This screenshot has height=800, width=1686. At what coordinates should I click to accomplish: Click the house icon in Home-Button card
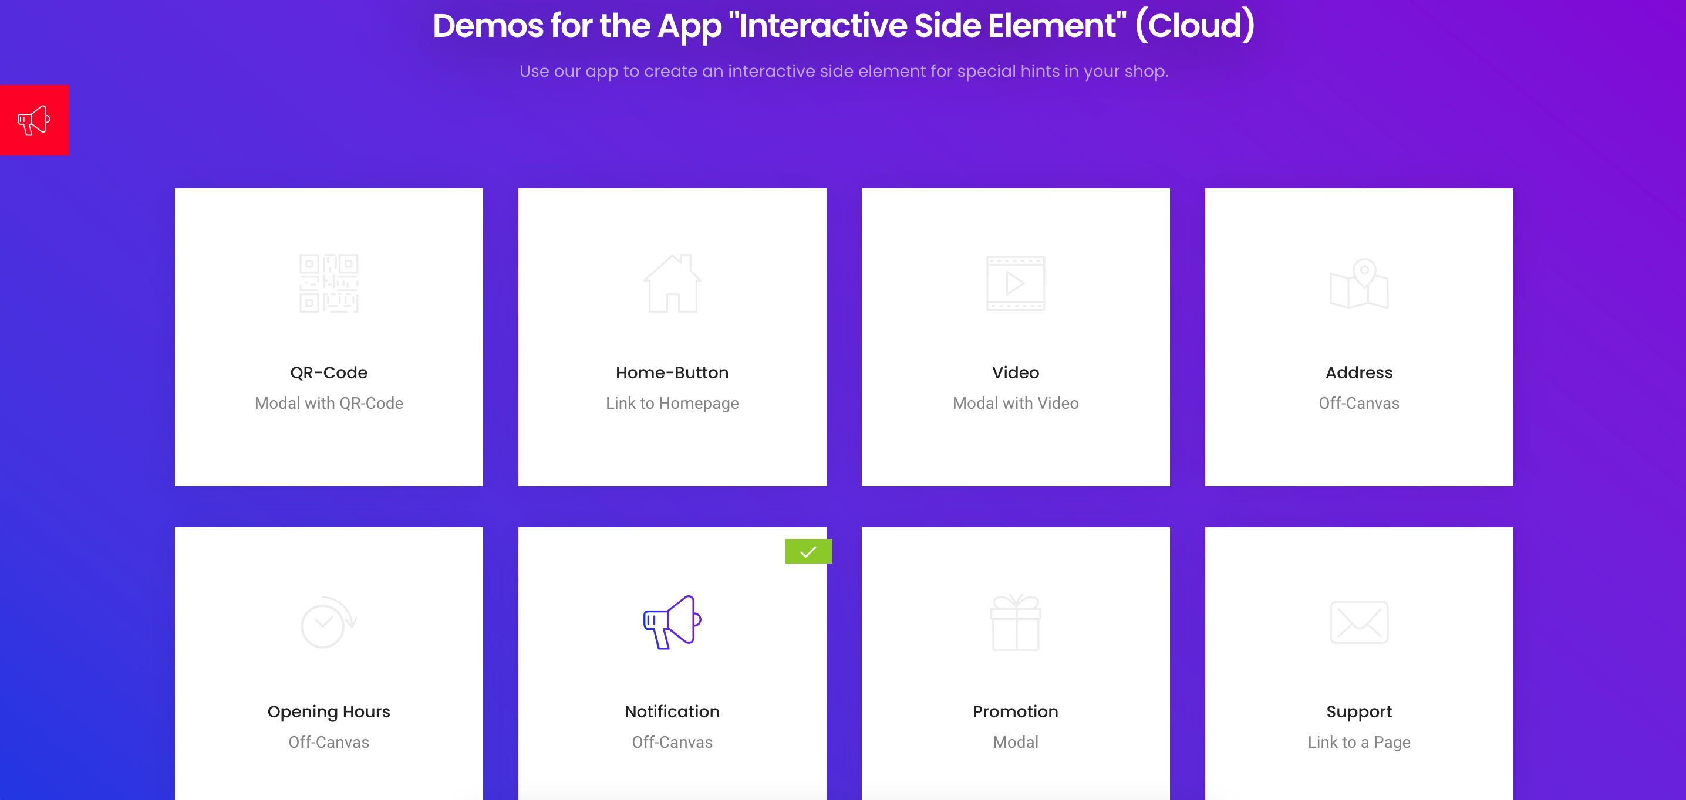pos(672,283)
